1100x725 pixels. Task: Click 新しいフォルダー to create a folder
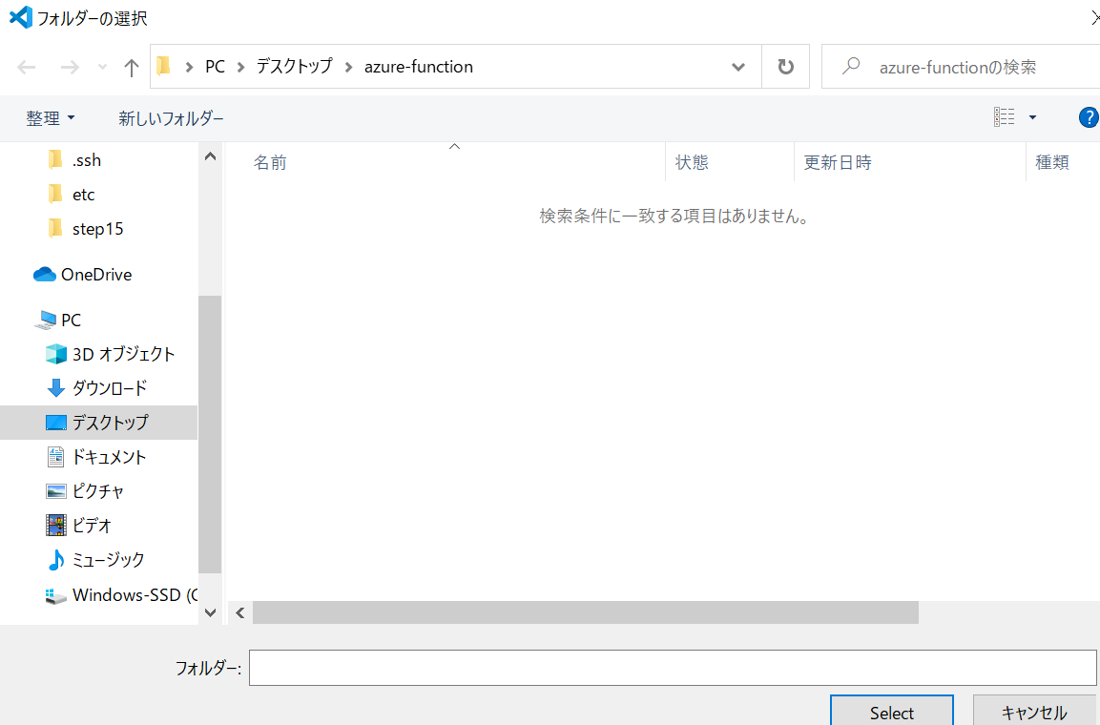coord(171,118)
